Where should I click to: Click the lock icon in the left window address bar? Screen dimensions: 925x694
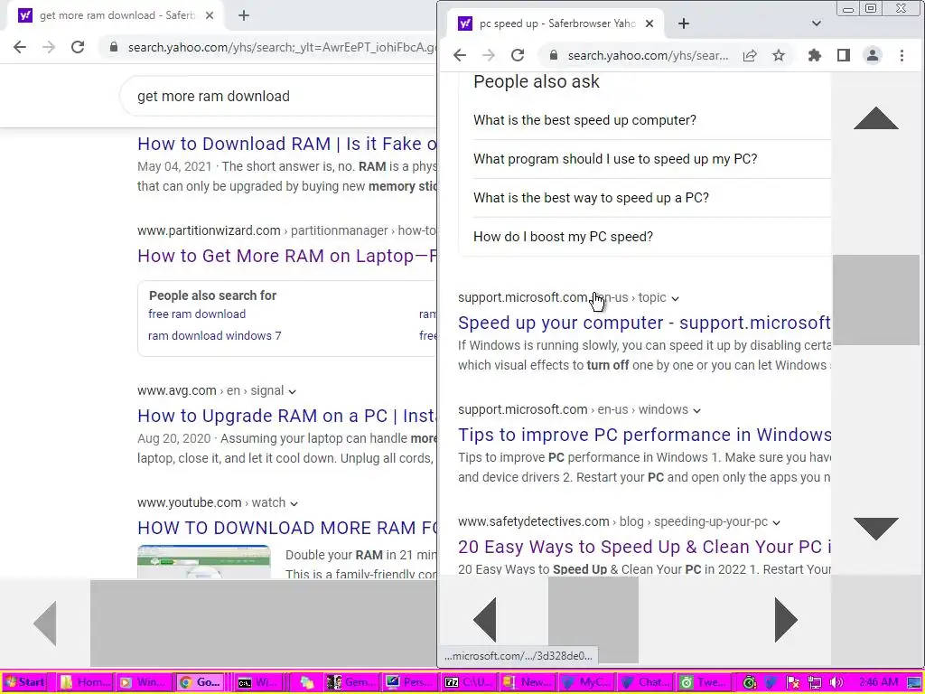pos(114,47)
